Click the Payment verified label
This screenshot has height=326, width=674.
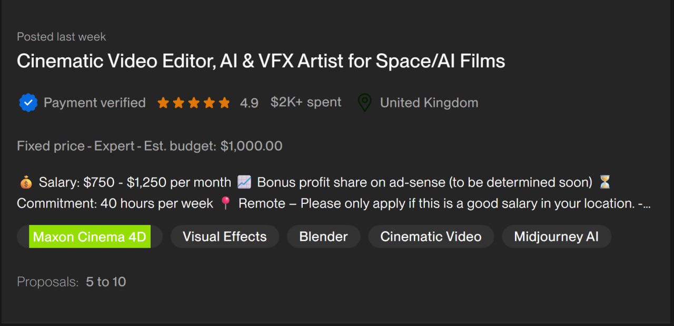pos(94,103)
